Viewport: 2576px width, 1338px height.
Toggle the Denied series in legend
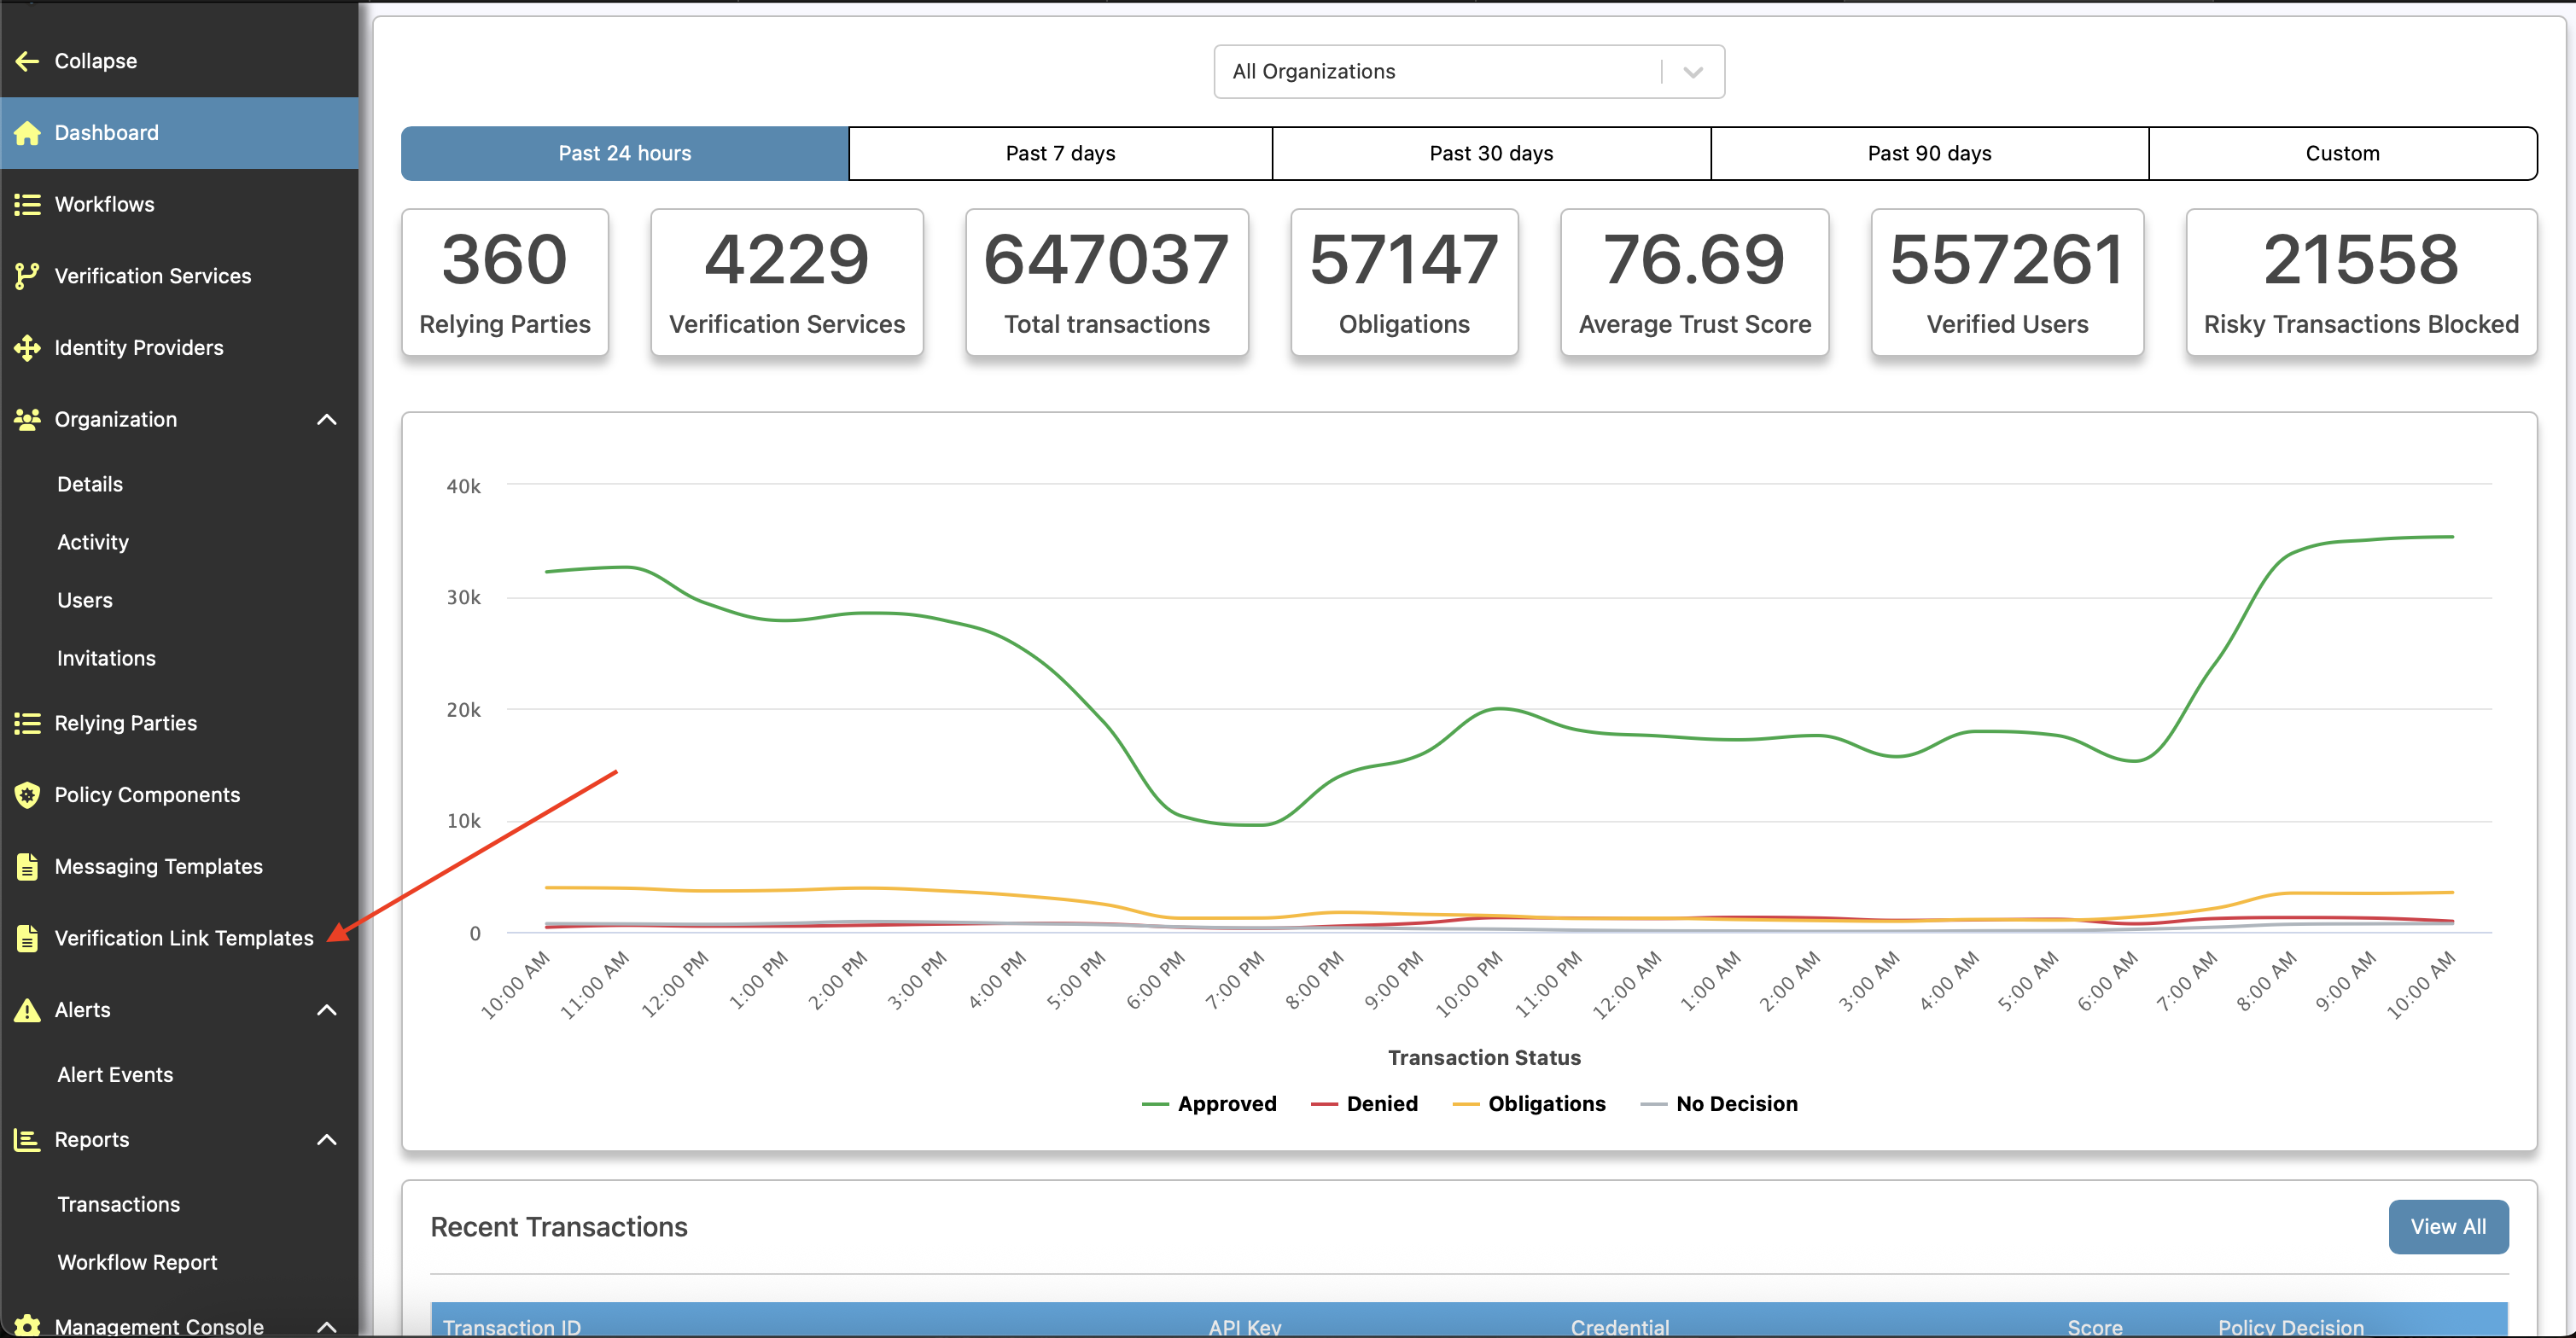(1381, 1104)
